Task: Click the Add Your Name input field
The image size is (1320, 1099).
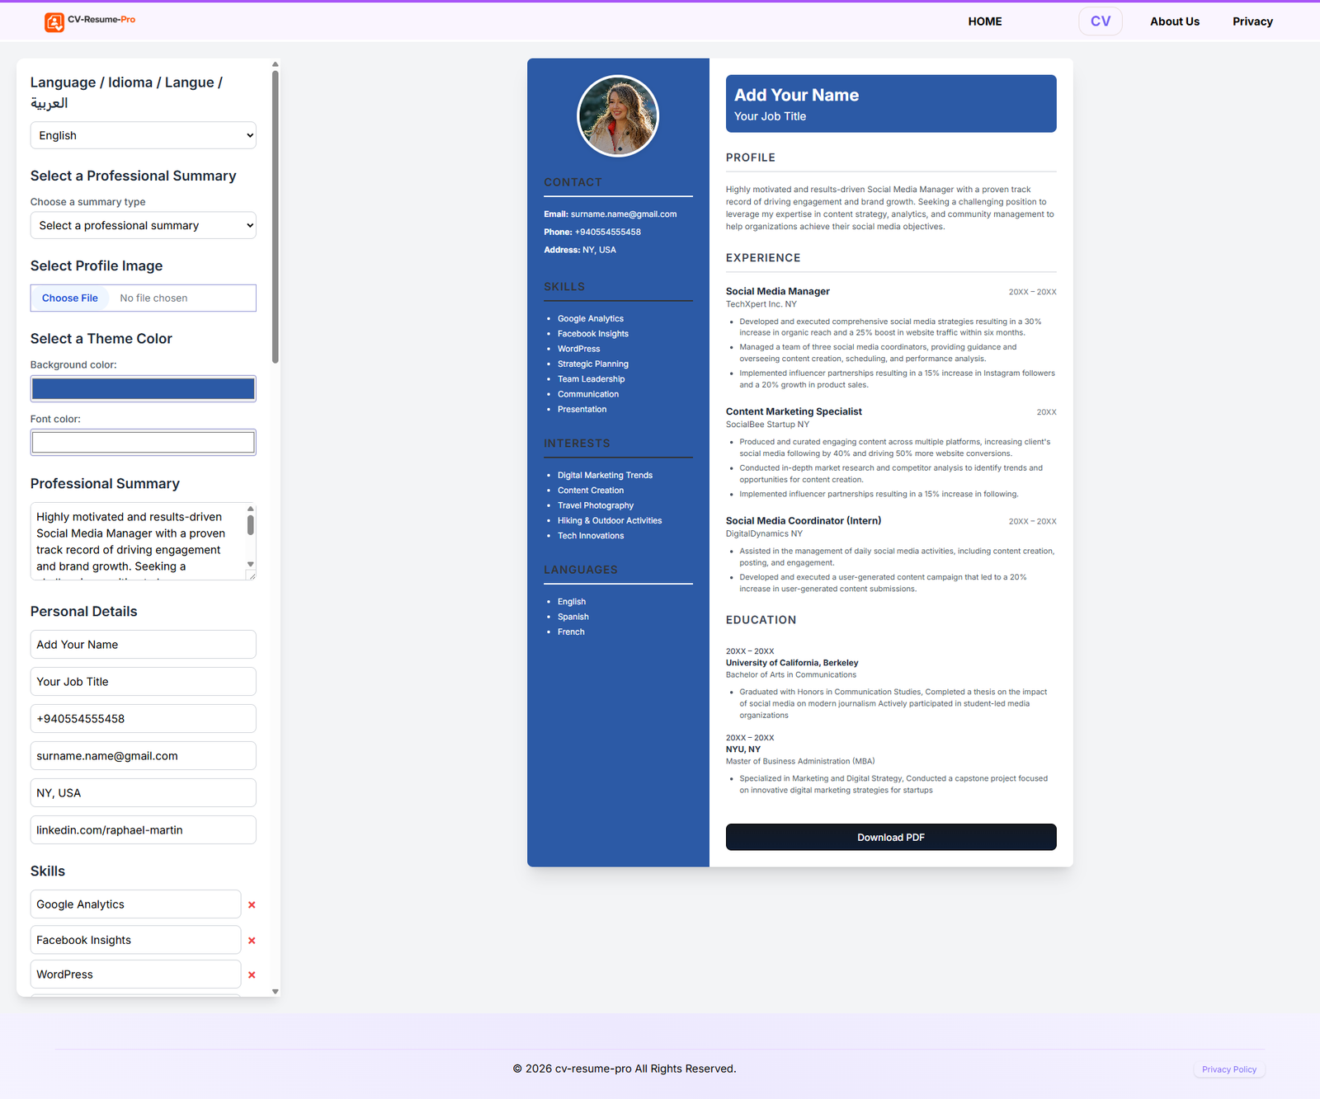Action: (144, 645)
